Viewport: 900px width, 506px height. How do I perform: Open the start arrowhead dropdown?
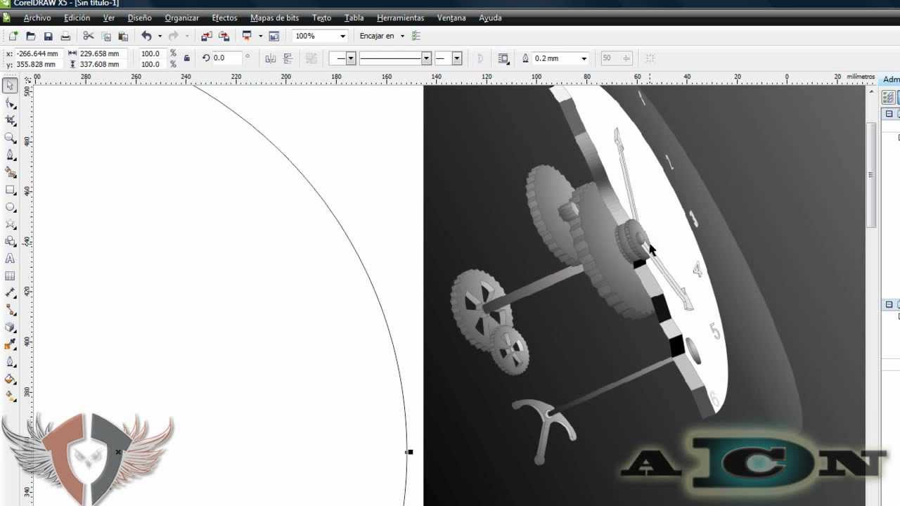pos(351,58)
